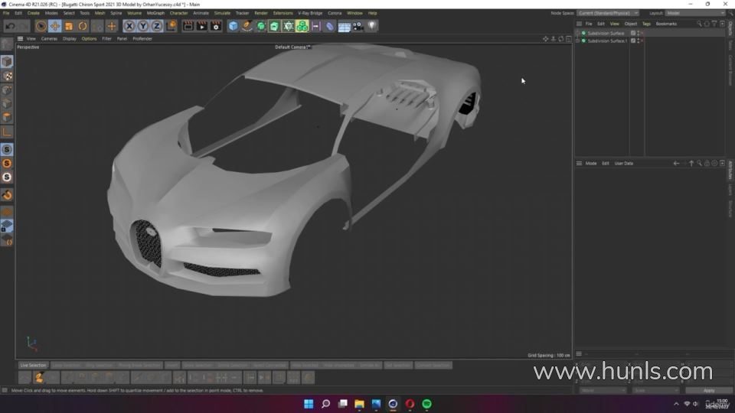Click the blue Floor grid icon
The height and width of the screenshot is (413, 735).
pos(344,27)
